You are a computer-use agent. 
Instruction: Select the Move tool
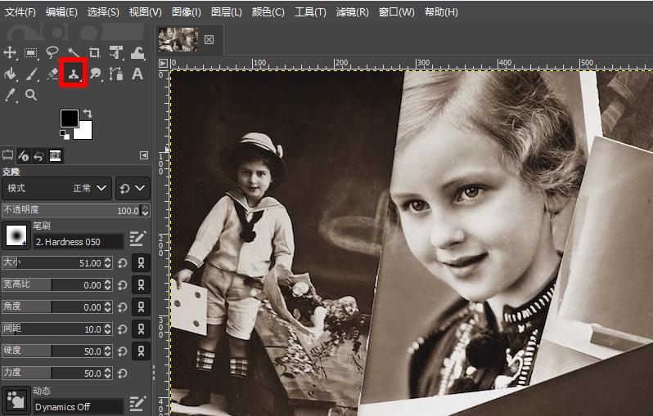point(10,52)
